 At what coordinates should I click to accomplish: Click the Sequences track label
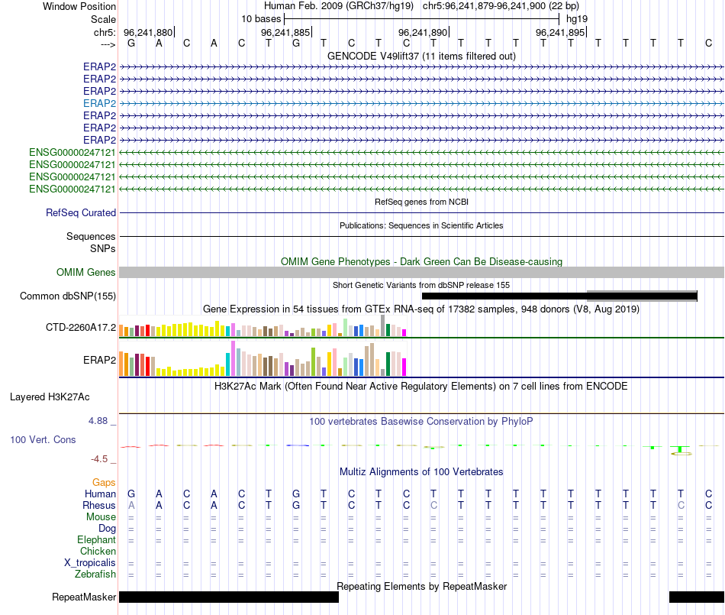click(91, 237)
